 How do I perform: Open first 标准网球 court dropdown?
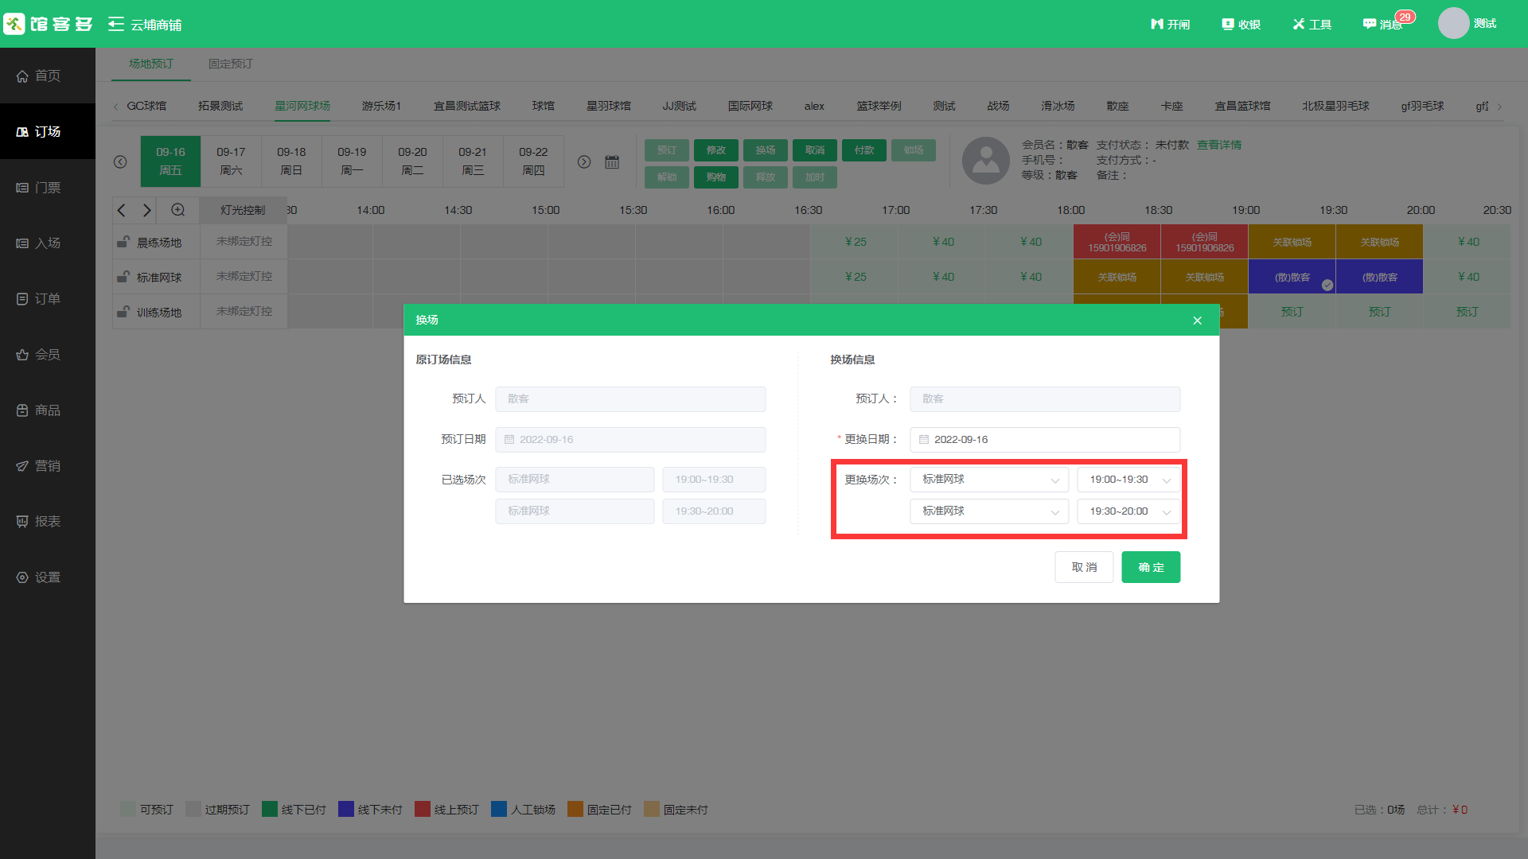(x=989, y=480)
